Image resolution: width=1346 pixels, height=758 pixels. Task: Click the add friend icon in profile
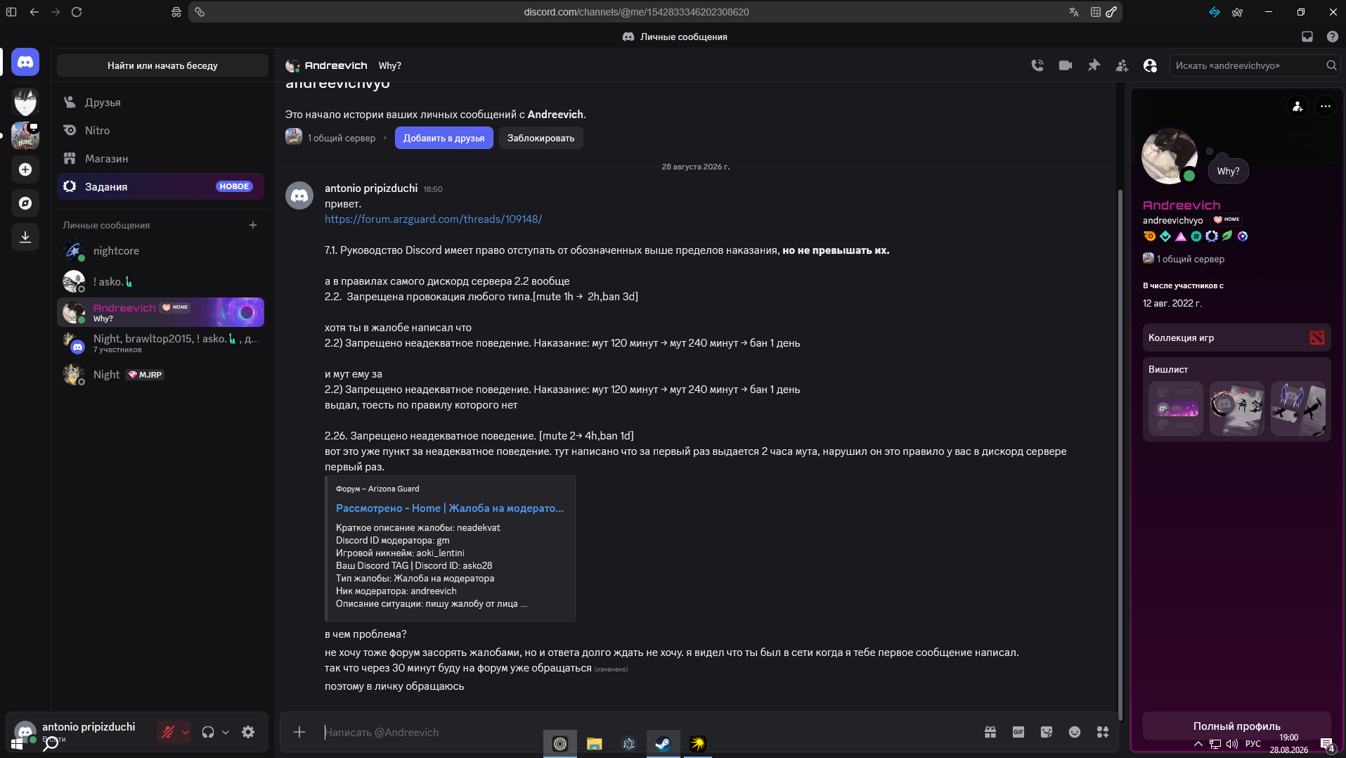pos(1298,106)
